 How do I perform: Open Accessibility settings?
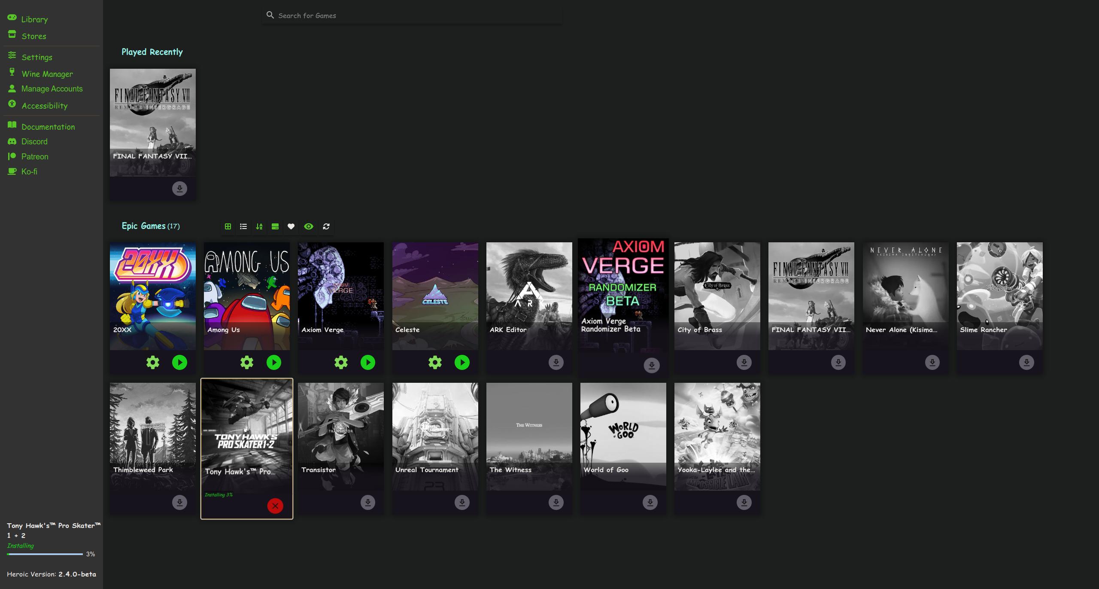(x=38, y=105)
